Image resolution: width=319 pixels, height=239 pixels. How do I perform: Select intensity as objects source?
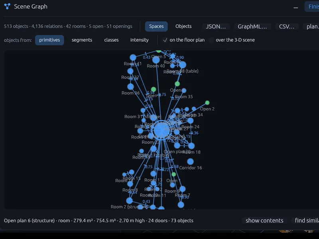point(139,40)
